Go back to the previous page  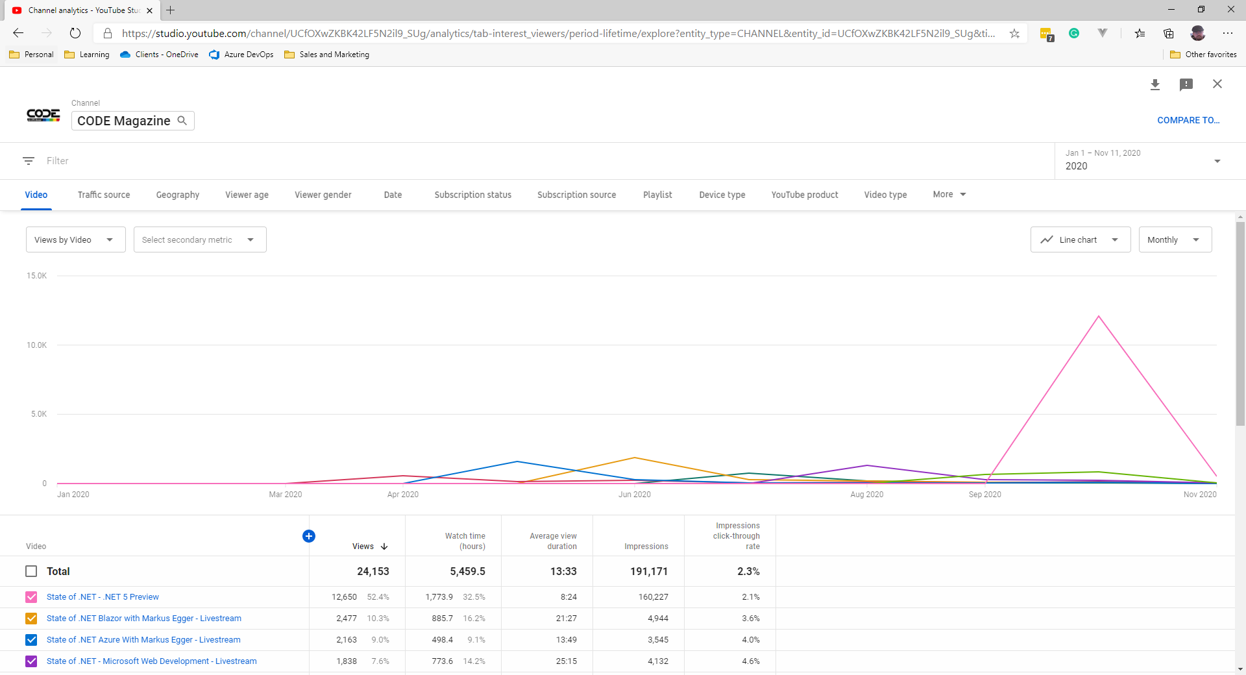coord(18,33)
